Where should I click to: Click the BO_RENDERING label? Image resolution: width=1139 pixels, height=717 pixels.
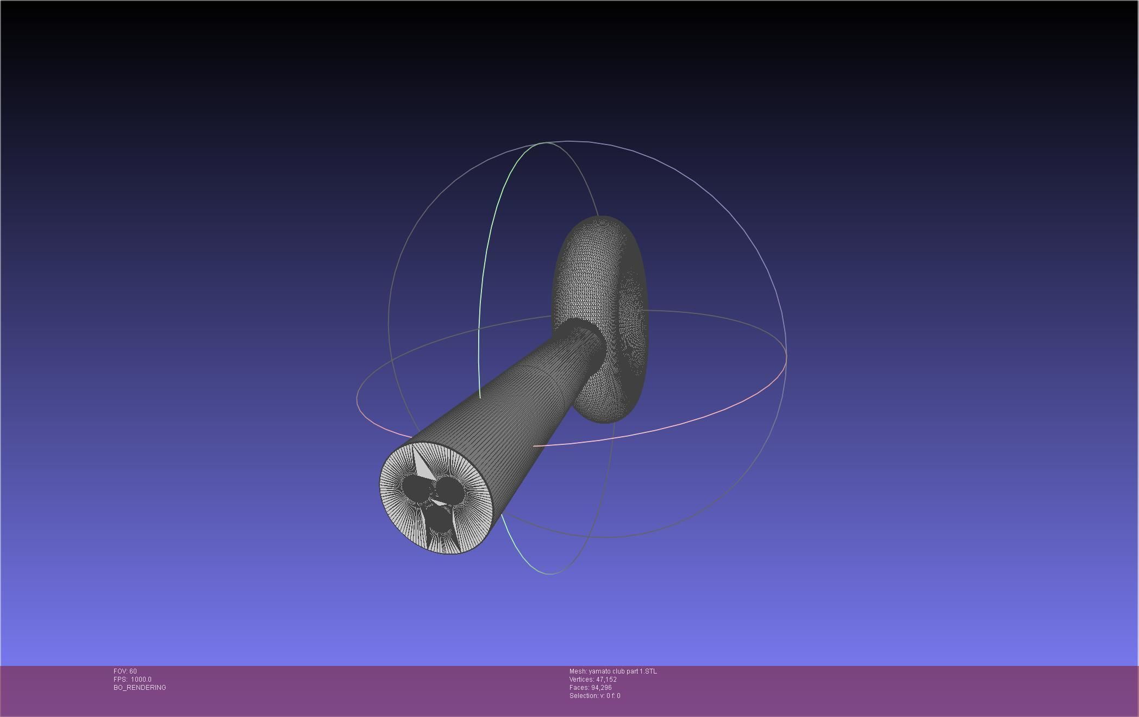point(140,688)
